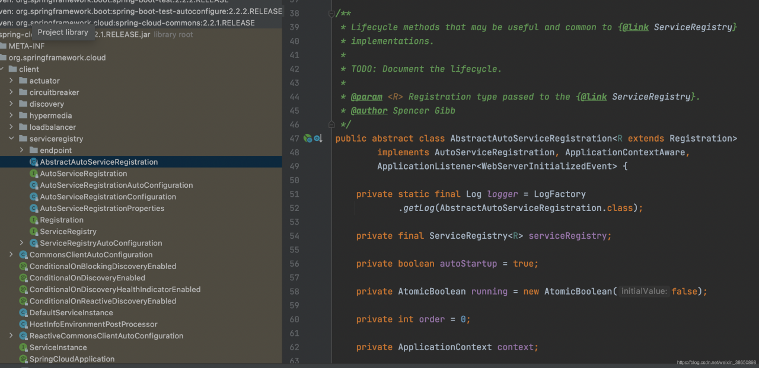Collapse the serviceregistry package
Image resolution: width=759 pixels, height=368 pixels.
click(11, 139)
